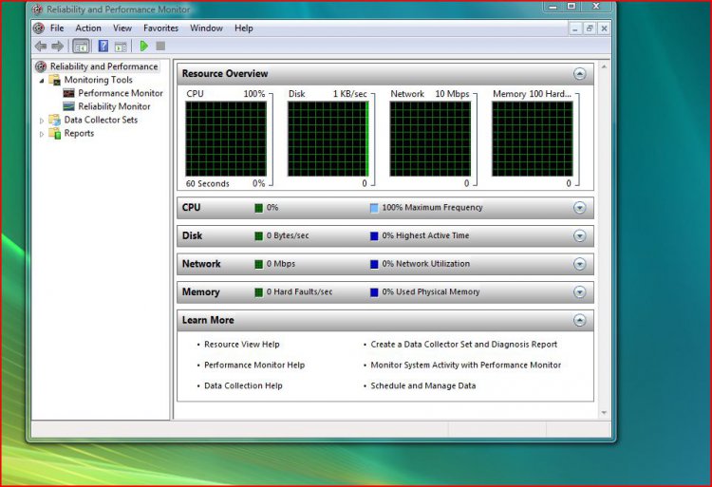
Task: Click the green Hard Faults/sec swatch
Action: coord(259,292)
